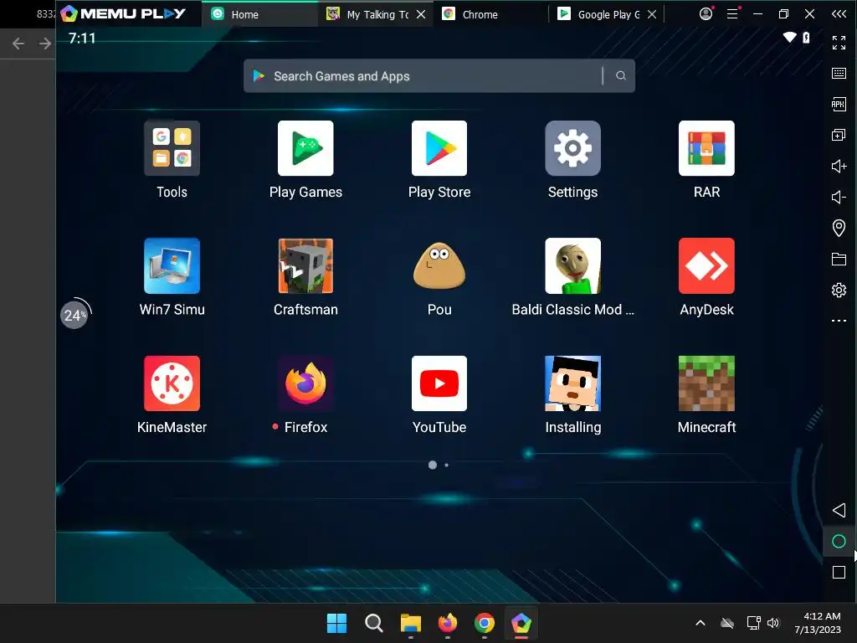Launch YouTube app
Viewport: 857px width, 643px height.
tap(439, 383)
